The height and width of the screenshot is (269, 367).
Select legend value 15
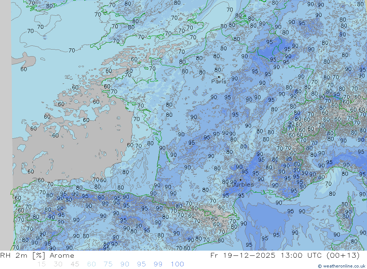click(41, 264)
